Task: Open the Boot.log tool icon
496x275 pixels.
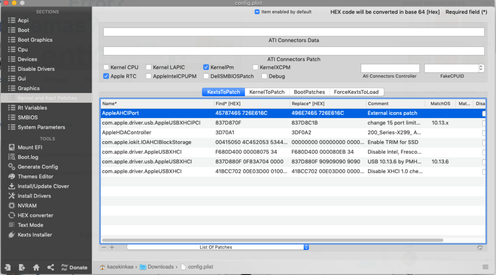Action: pyautogui.click(x=12, y=157)
